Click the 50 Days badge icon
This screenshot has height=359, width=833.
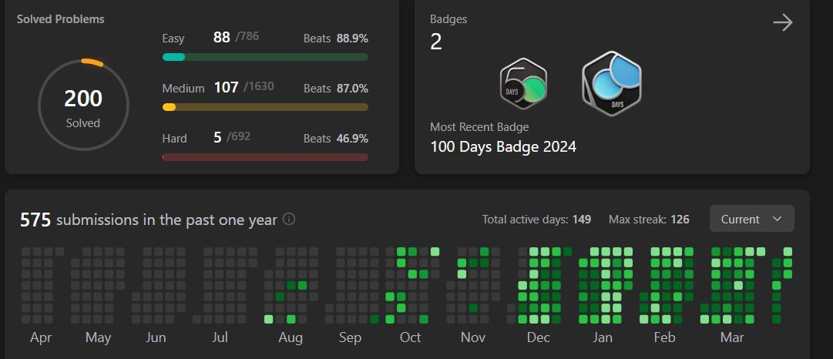coord(523,84)
